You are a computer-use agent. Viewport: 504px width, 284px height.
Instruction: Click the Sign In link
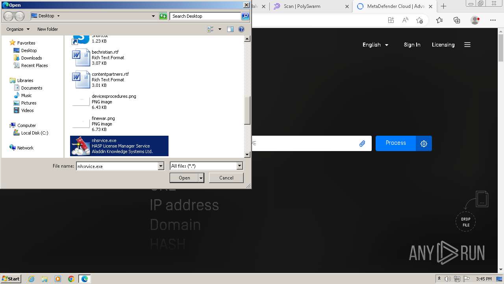point(412,45)
